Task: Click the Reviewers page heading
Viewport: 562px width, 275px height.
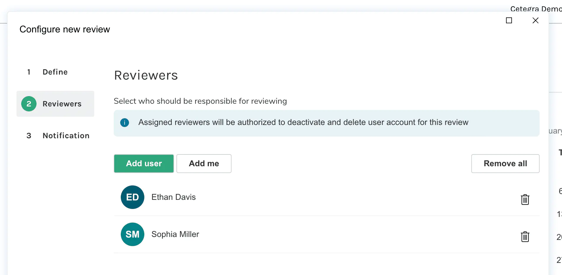Action: [x=146, y=75]
